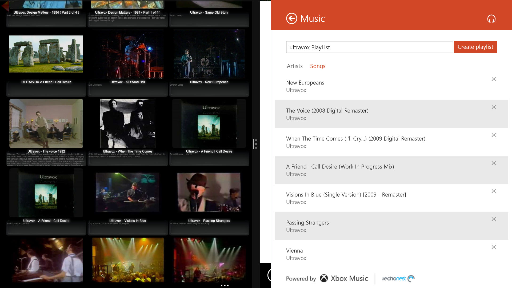
Task: Go back using the Music back arrow
Action: tap(291, 19)
